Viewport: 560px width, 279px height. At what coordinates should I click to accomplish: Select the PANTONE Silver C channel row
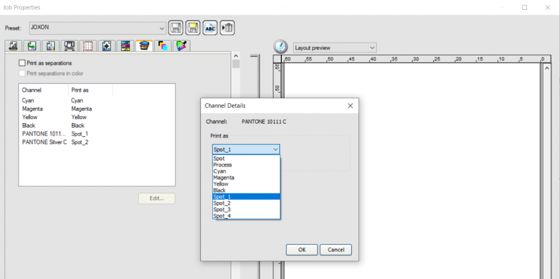pyautogui.click(x=44, y=142)
